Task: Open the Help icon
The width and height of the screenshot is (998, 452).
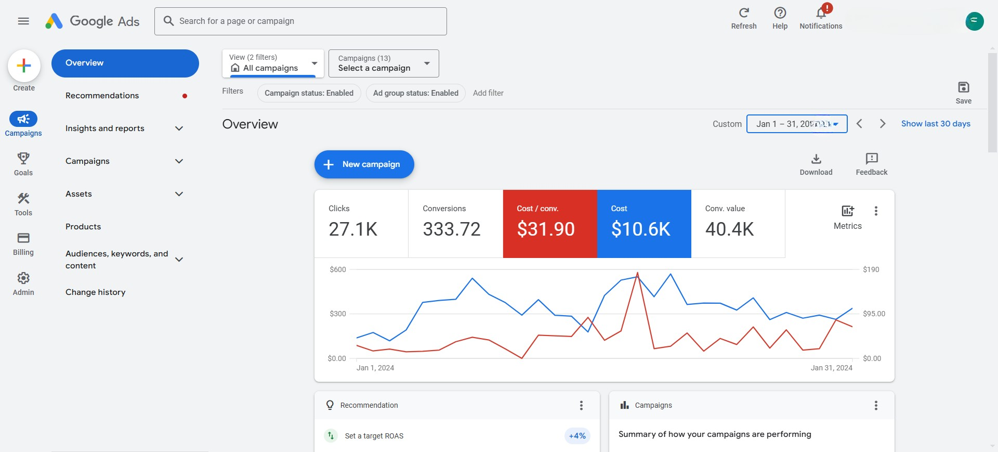Action: (x=780, y=13)
